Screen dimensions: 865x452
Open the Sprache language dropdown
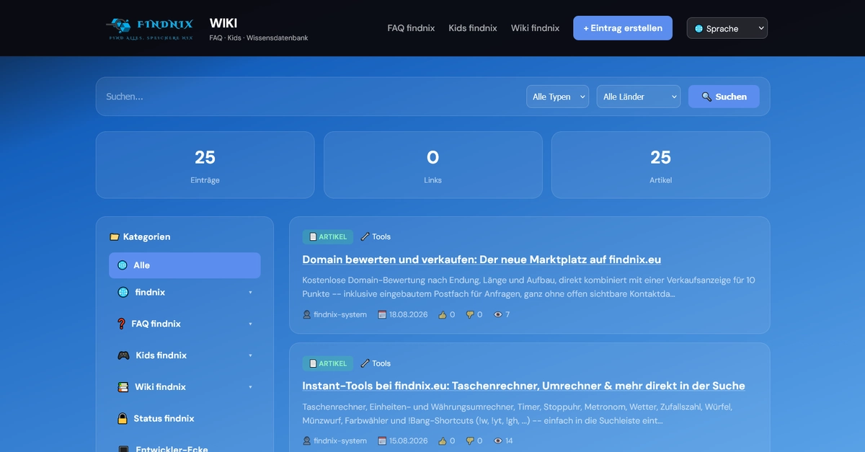coord(727,28)
